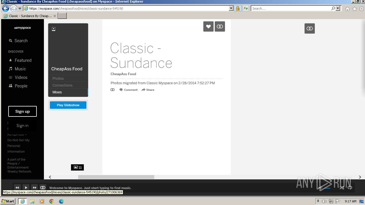Open File Explorer from taskbar

(32, 201)
